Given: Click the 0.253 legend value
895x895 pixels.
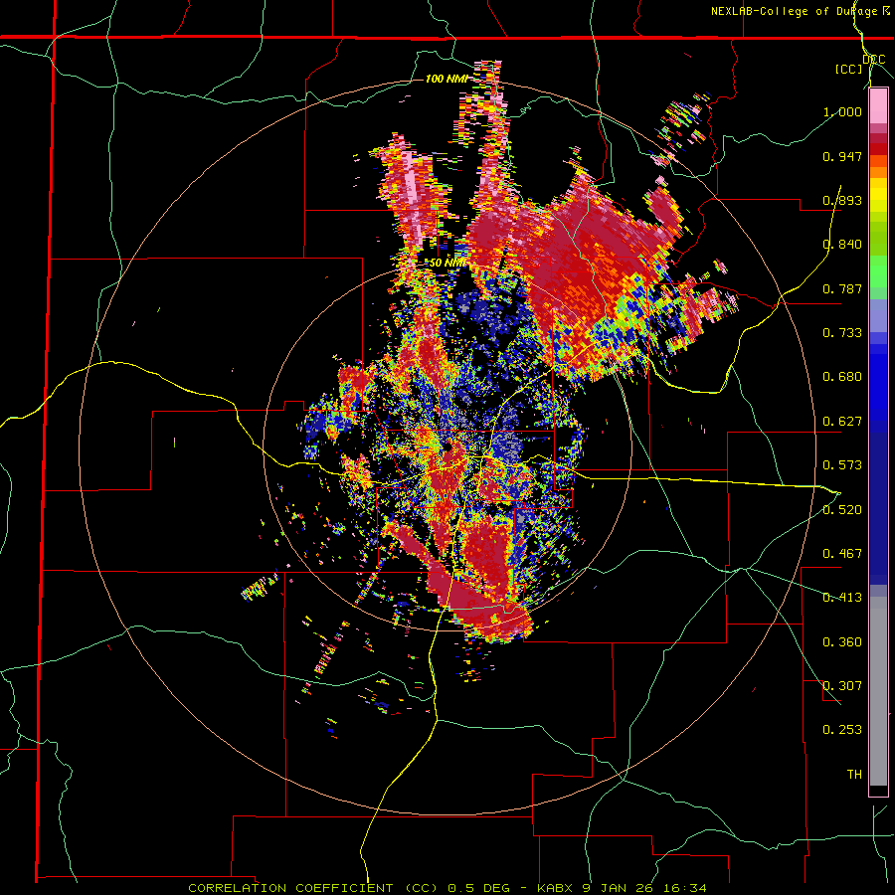Looking at the screenshot, I should pos(842,730).
